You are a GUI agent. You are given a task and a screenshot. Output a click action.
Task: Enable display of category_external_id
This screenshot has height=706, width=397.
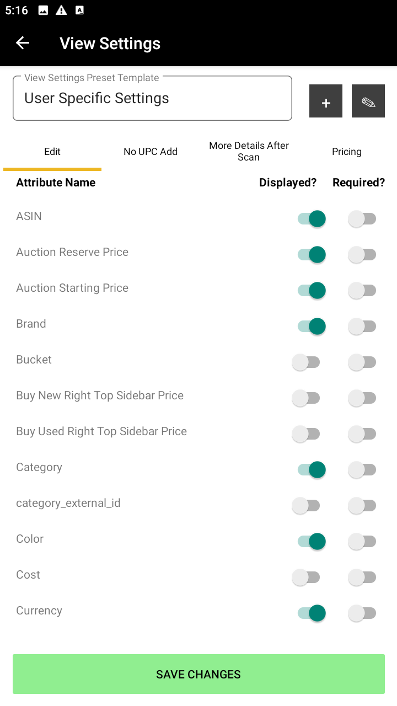click(x=306, y=506)
